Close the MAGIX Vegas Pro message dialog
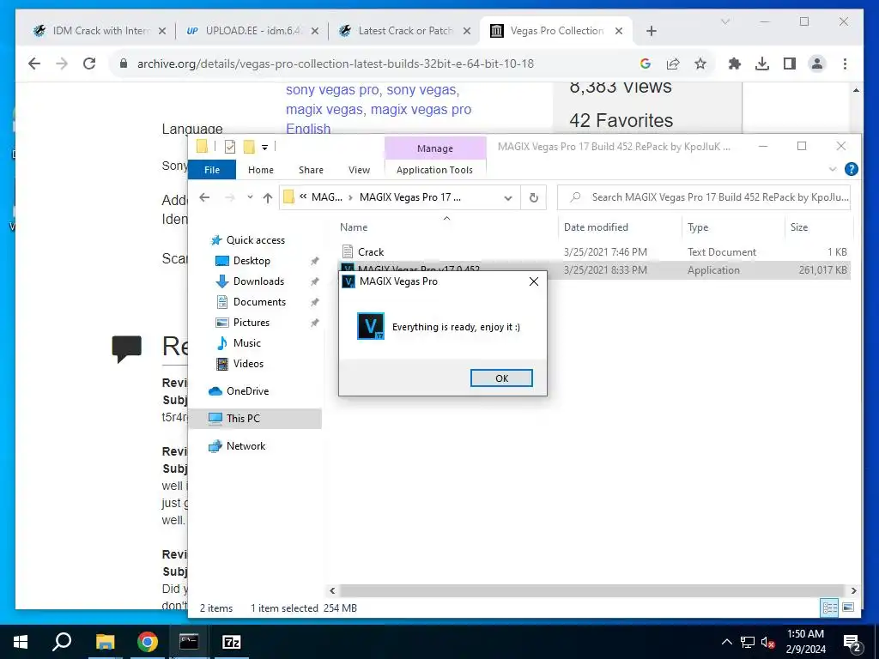The width and height of the screenshot is (879, 659). 534,281
